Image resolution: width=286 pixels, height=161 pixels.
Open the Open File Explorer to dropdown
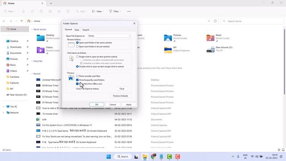[x=109, y=36]
